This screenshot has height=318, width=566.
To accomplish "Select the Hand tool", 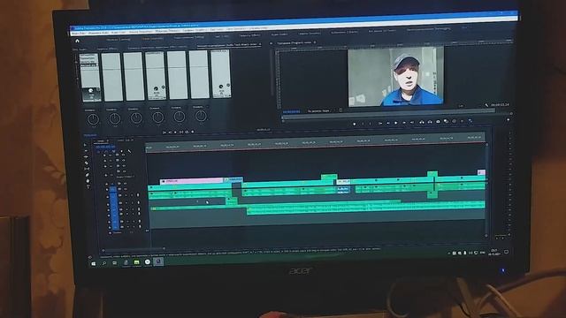I will 88,180.
